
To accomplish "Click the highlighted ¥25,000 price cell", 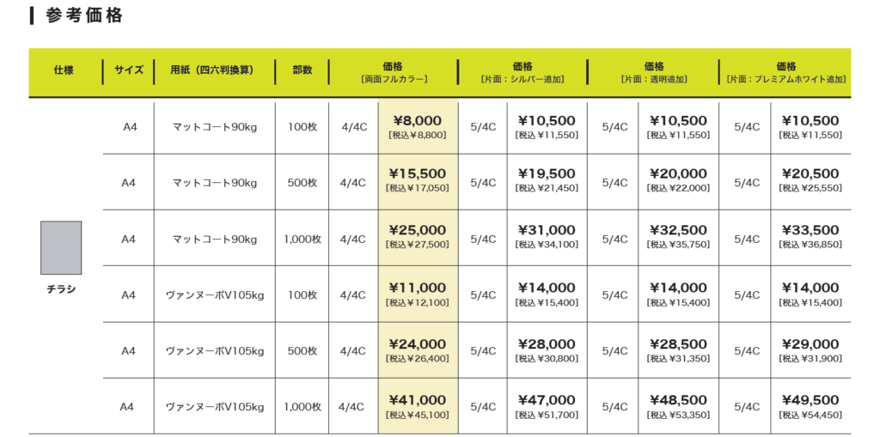I will (418, 235).
